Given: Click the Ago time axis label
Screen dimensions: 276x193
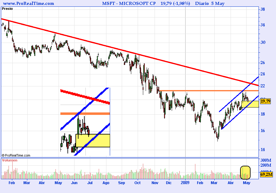Looking at the screenshot, I should [x=106, y=183].
